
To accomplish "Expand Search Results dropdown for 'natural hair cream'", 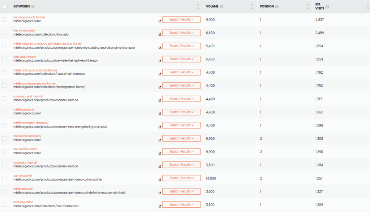I will pos(181,152).
